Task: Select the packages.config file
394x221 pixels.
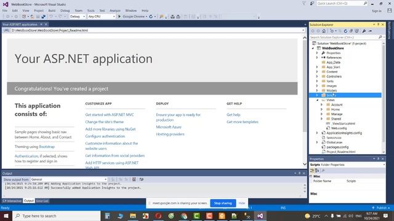Action: coord(337,147)
